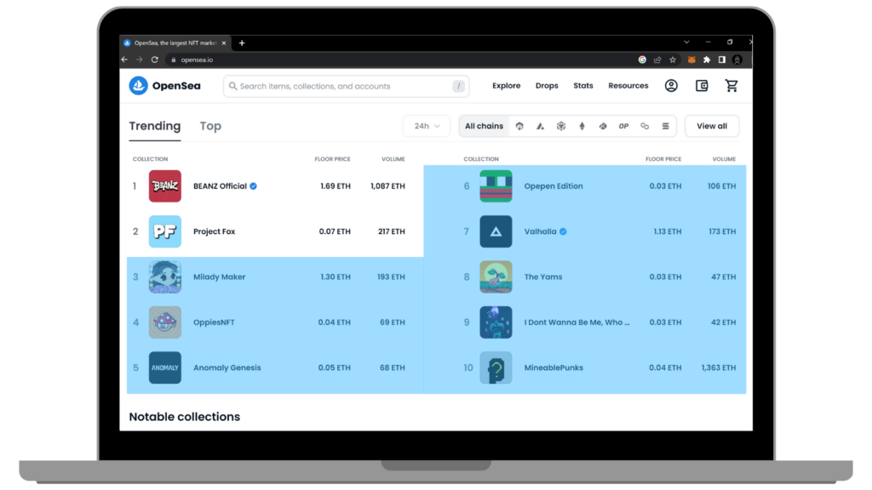Select the Trending tab

tap(155, 126)
